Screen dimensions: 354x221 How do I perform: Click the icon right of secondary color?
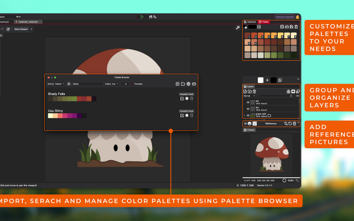[280, 80]
